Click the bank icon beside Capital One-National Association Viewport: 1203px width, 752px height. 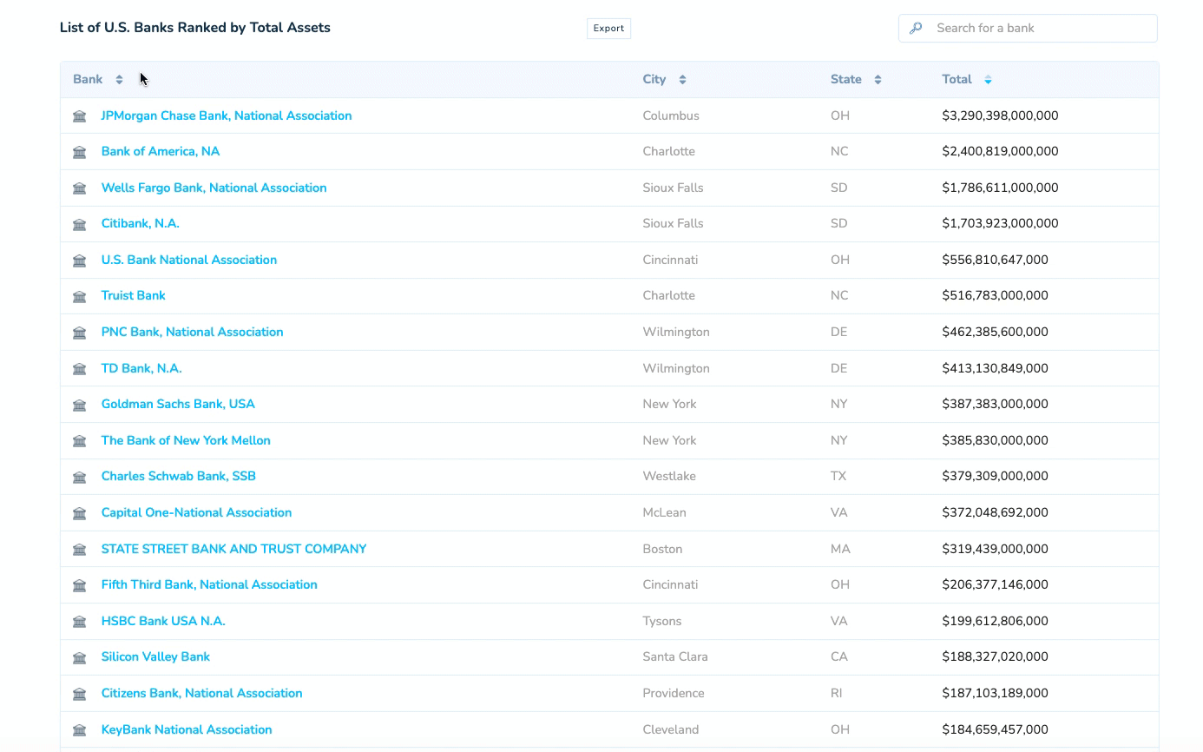80,513
